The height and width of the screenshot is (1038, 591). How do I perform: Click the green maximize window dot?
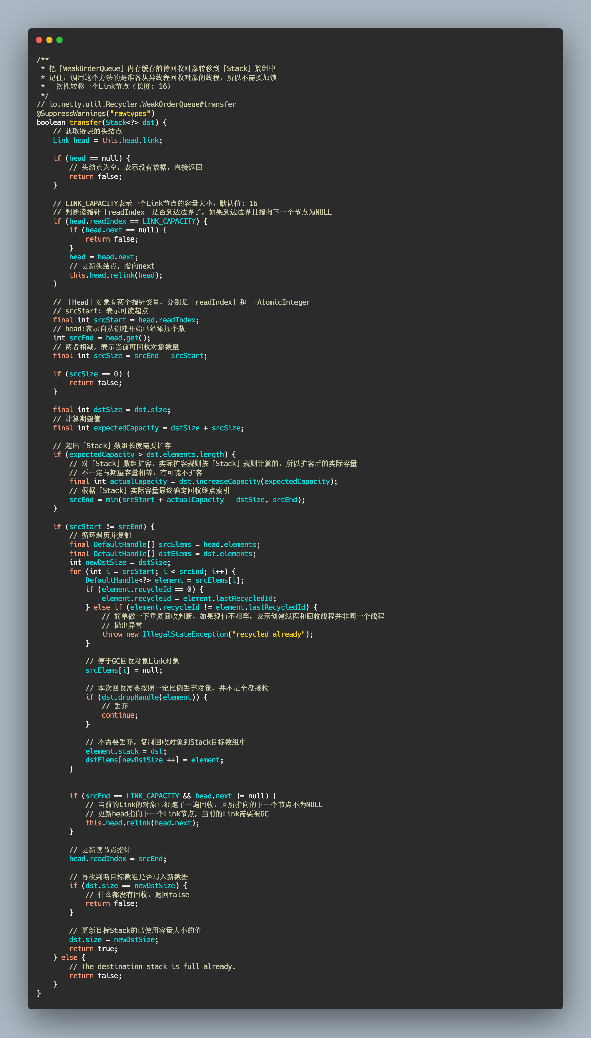[59, 40]
